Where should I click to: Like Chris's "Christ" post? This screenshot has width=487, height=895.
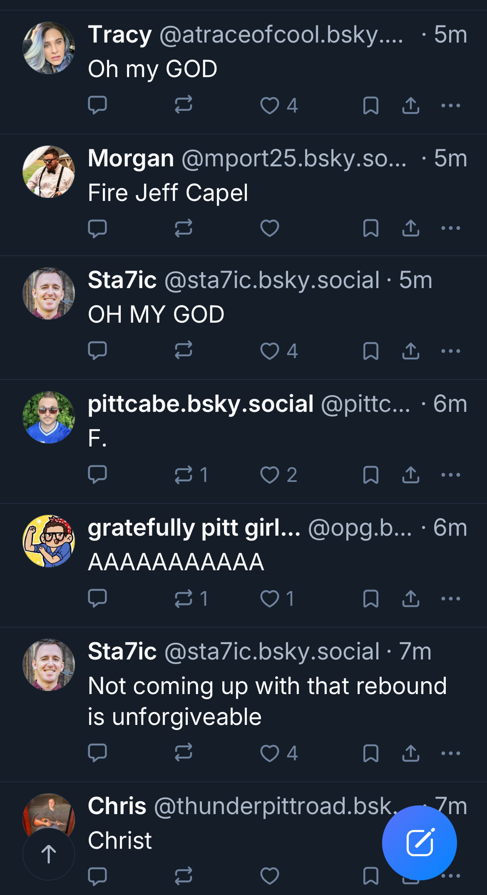click(270, 876)
